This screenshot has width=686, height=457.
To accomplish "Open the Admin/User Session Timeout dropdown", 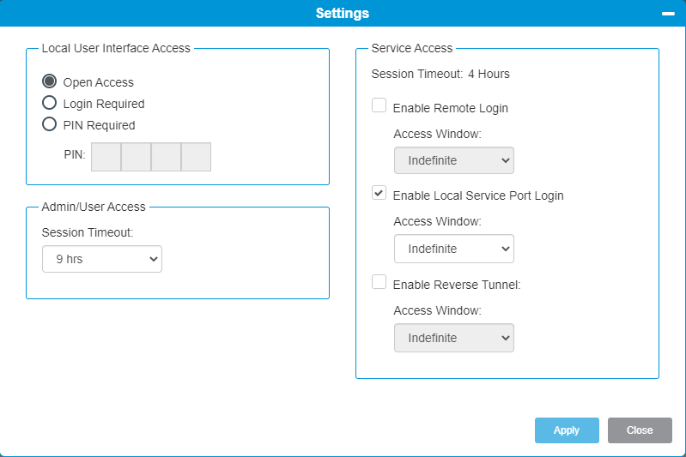I will click(x=102, y=259).
